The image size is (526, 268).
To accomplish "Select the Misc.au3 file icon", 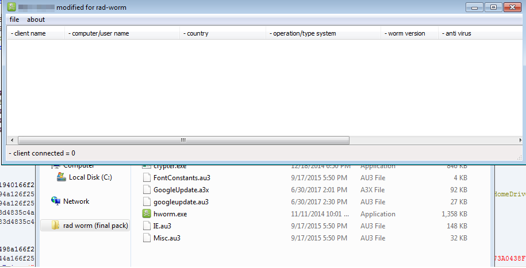I will coord(146,238).
